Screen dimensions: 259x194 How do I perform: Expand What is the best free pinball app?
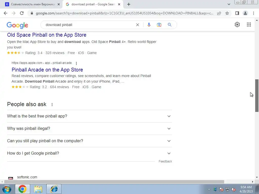(x=90, y=116)
